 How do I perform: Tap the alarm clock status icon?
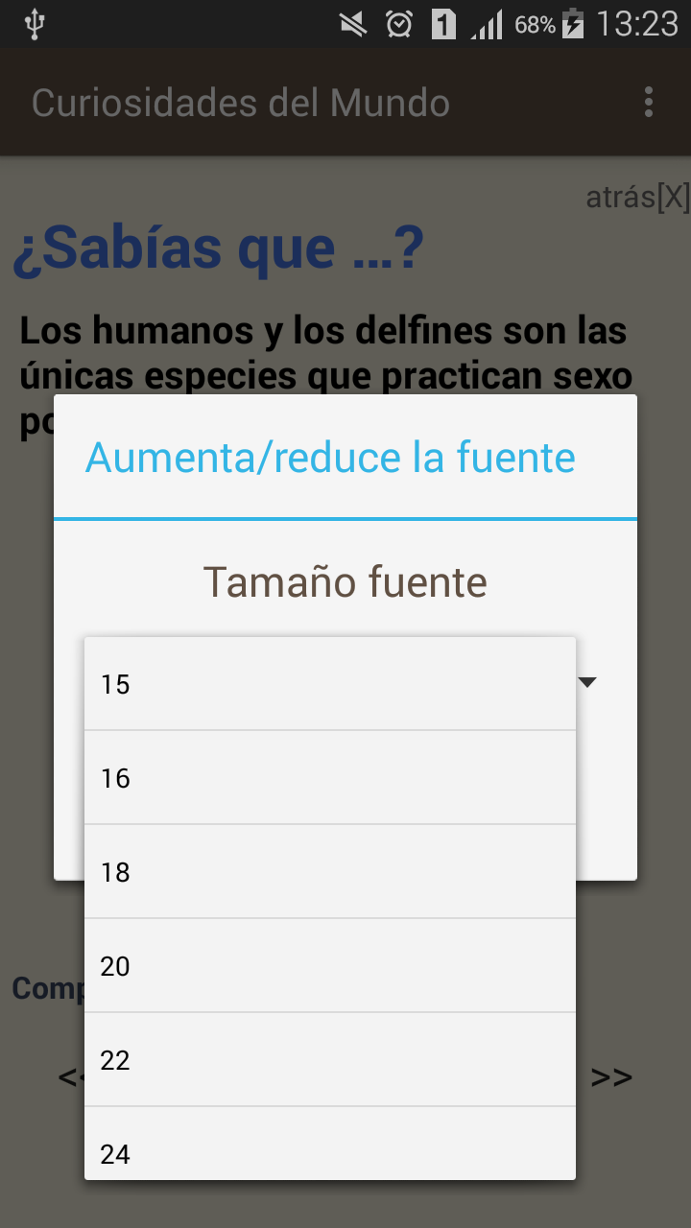(399, 24)
